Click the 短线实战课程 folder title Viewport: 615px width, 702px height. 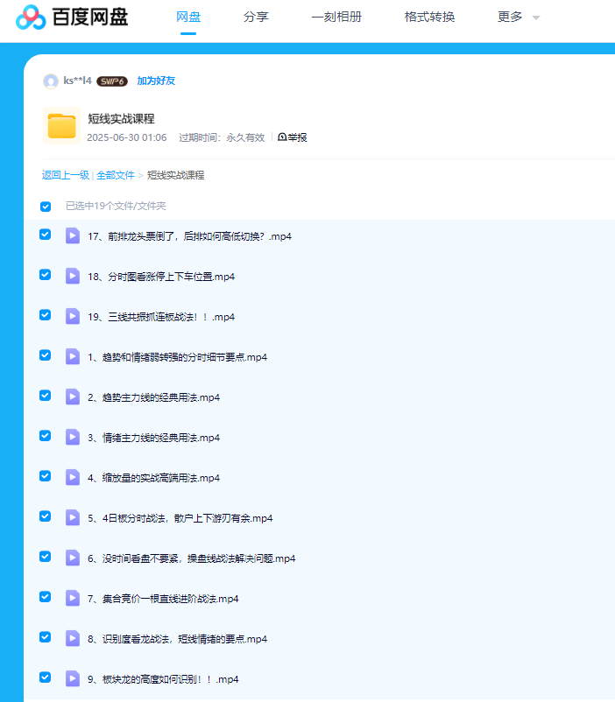pyautogui.click(x=121, y=119)
